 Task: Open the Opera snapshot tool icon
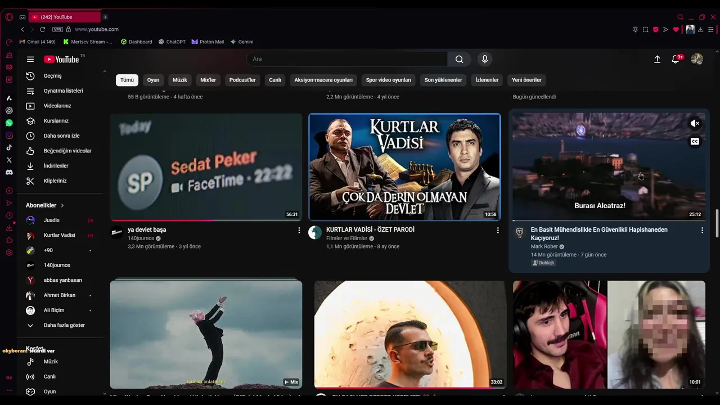click(x=645, y=29)
